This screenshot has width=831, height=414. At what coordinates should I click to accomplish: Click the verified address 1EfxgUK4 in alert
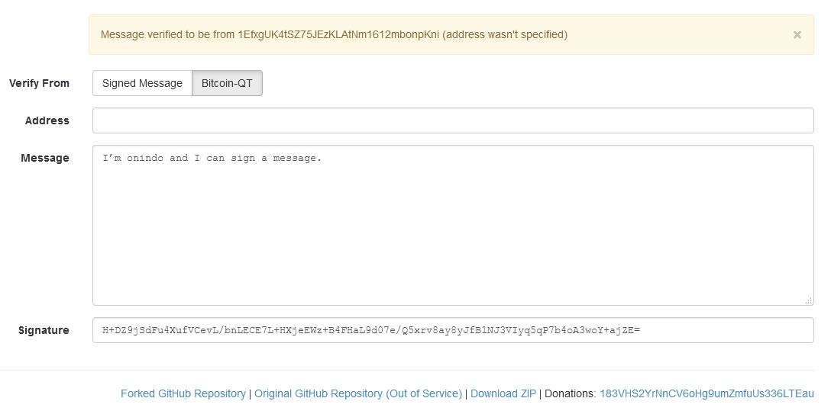(338, 35)
